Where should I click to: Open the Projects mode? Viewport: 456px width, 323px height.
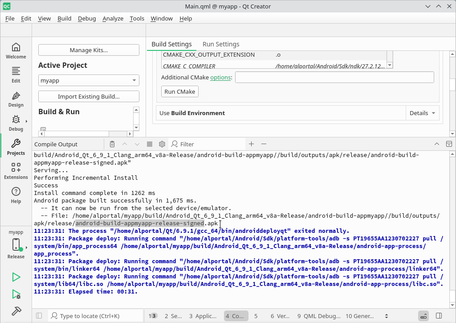coord(16,147)
